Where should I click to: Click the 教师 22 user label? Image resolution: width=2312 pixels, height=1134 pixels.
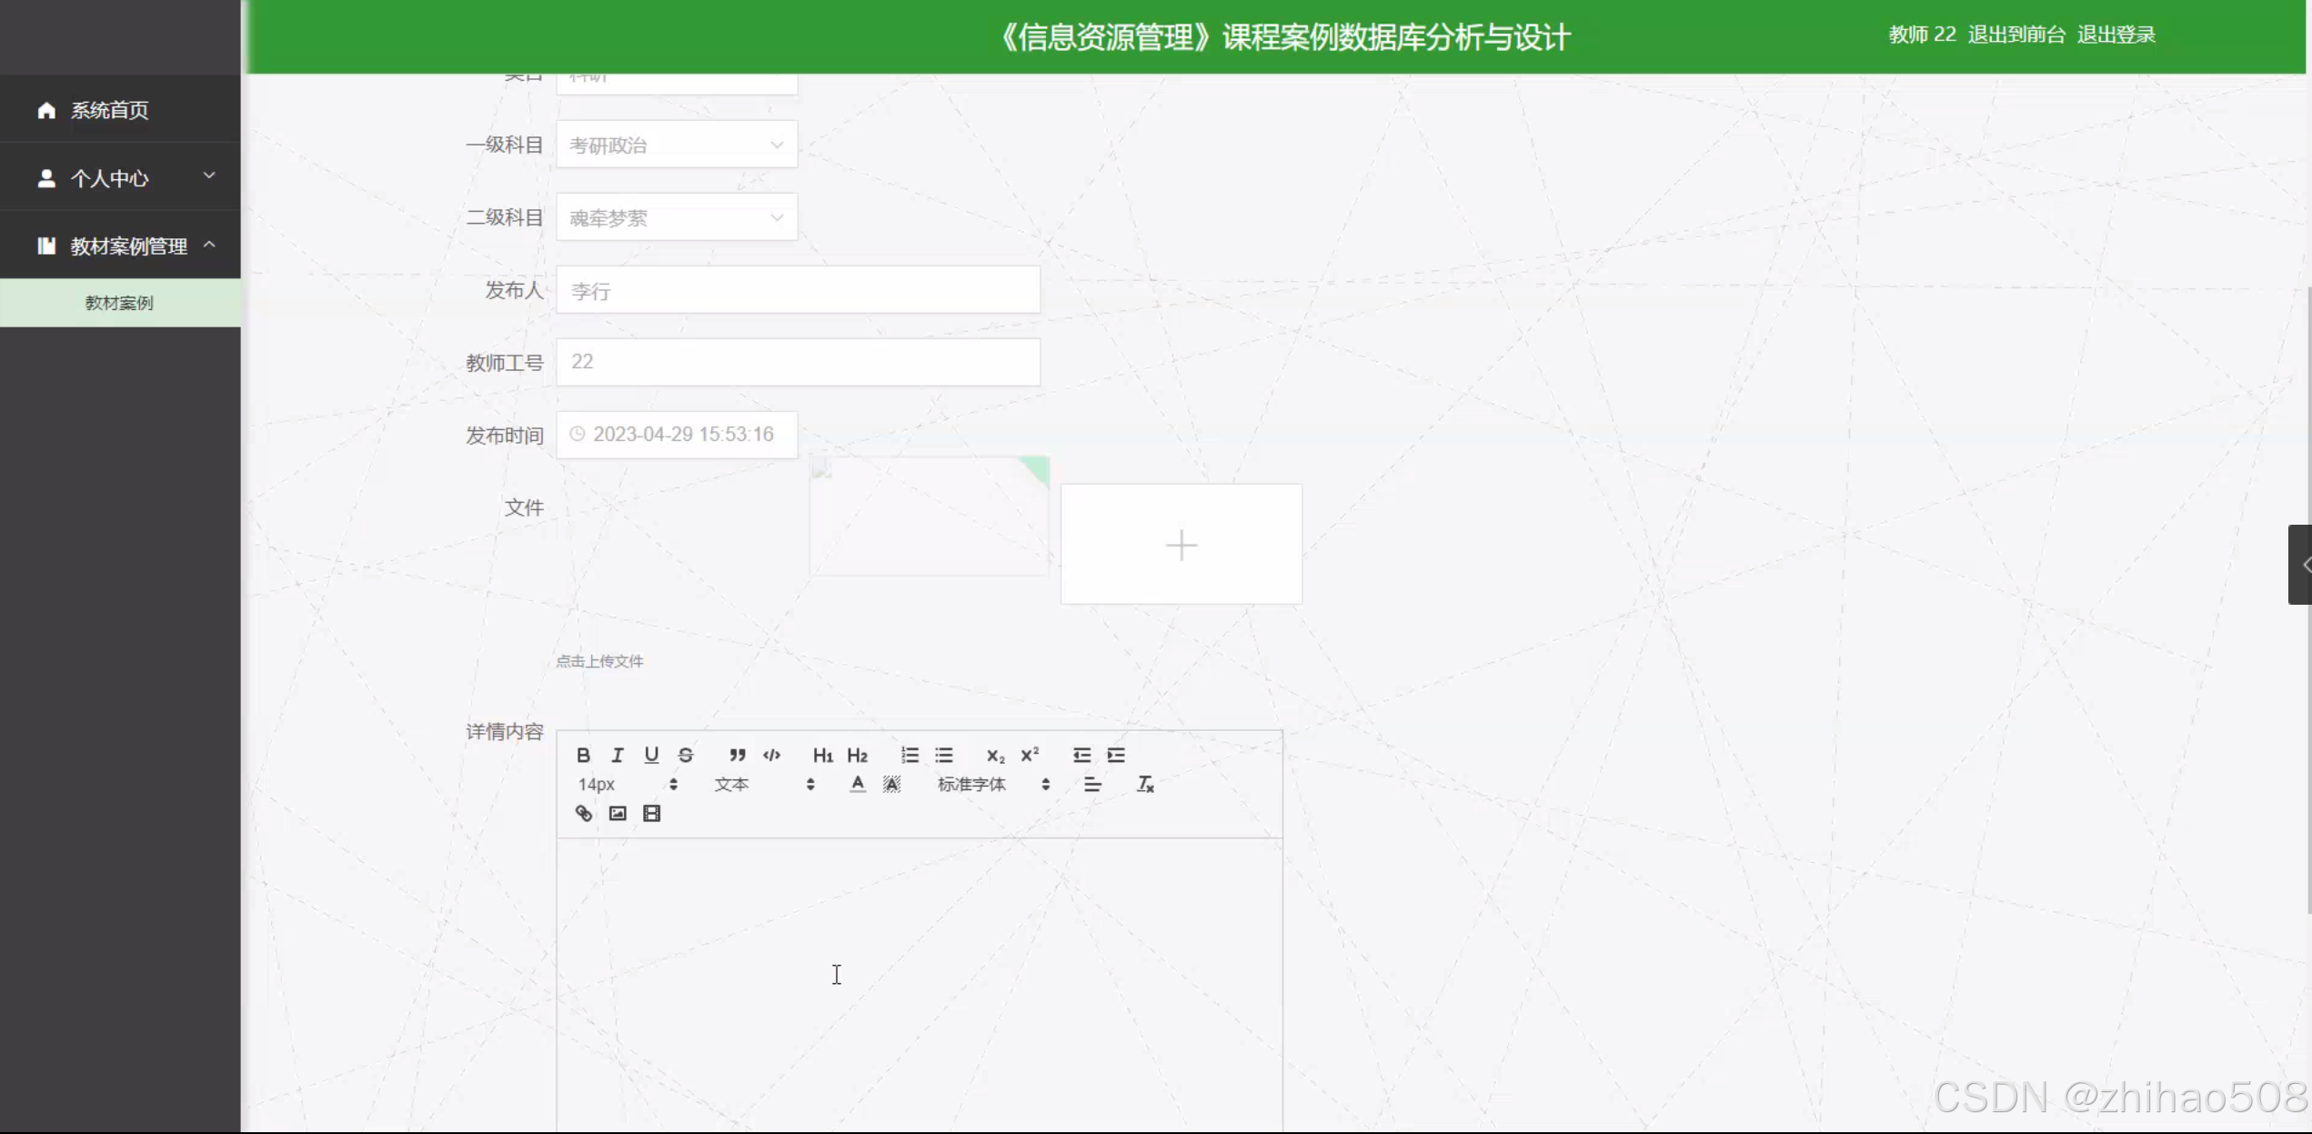(x=1922, y=35)
